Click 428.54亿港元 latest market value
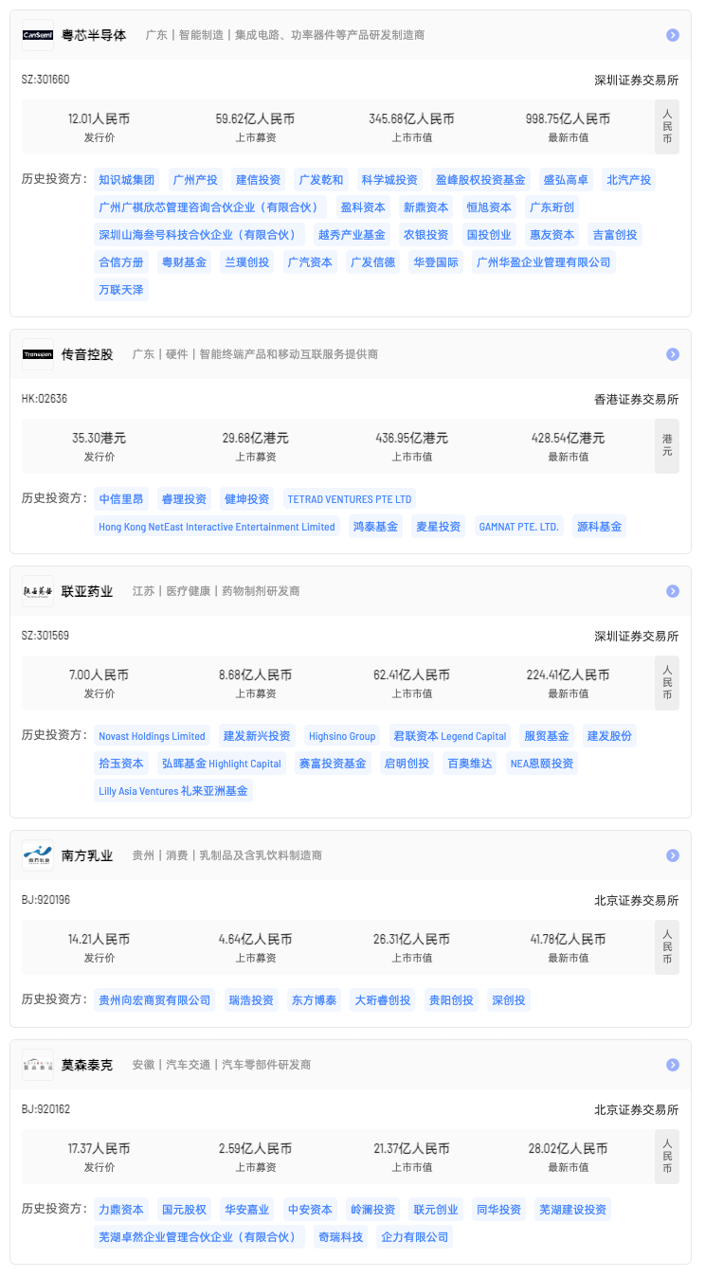This screenshot has width=705, height=1277. tap(568, 439)
